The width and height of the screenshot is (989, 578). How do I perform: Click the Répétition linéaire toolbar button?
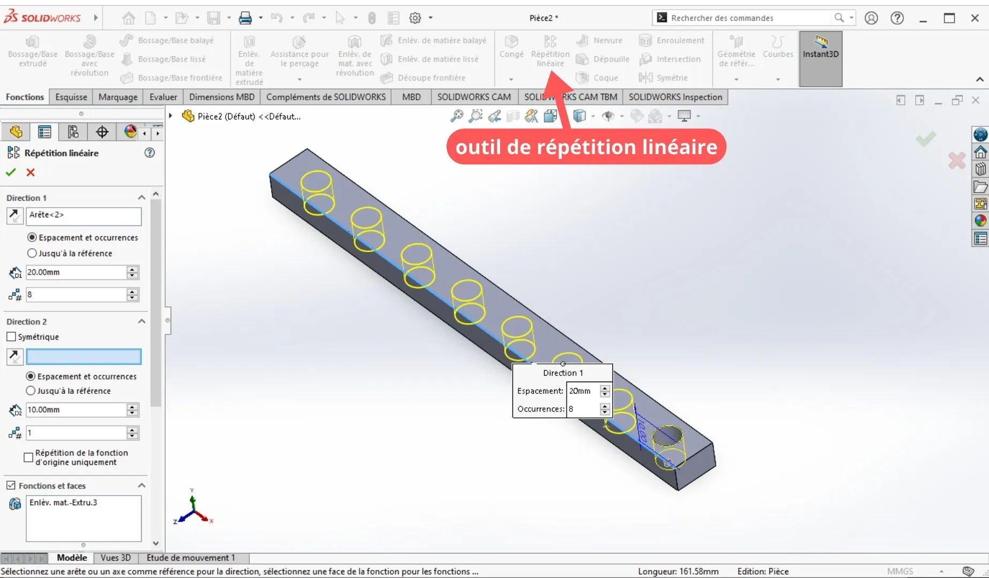550,51
